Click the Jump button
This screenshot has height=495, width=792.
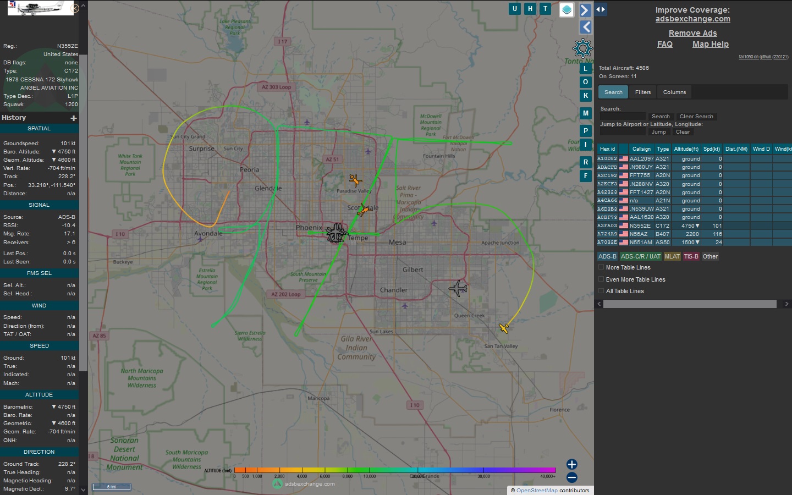pos(658,132)
